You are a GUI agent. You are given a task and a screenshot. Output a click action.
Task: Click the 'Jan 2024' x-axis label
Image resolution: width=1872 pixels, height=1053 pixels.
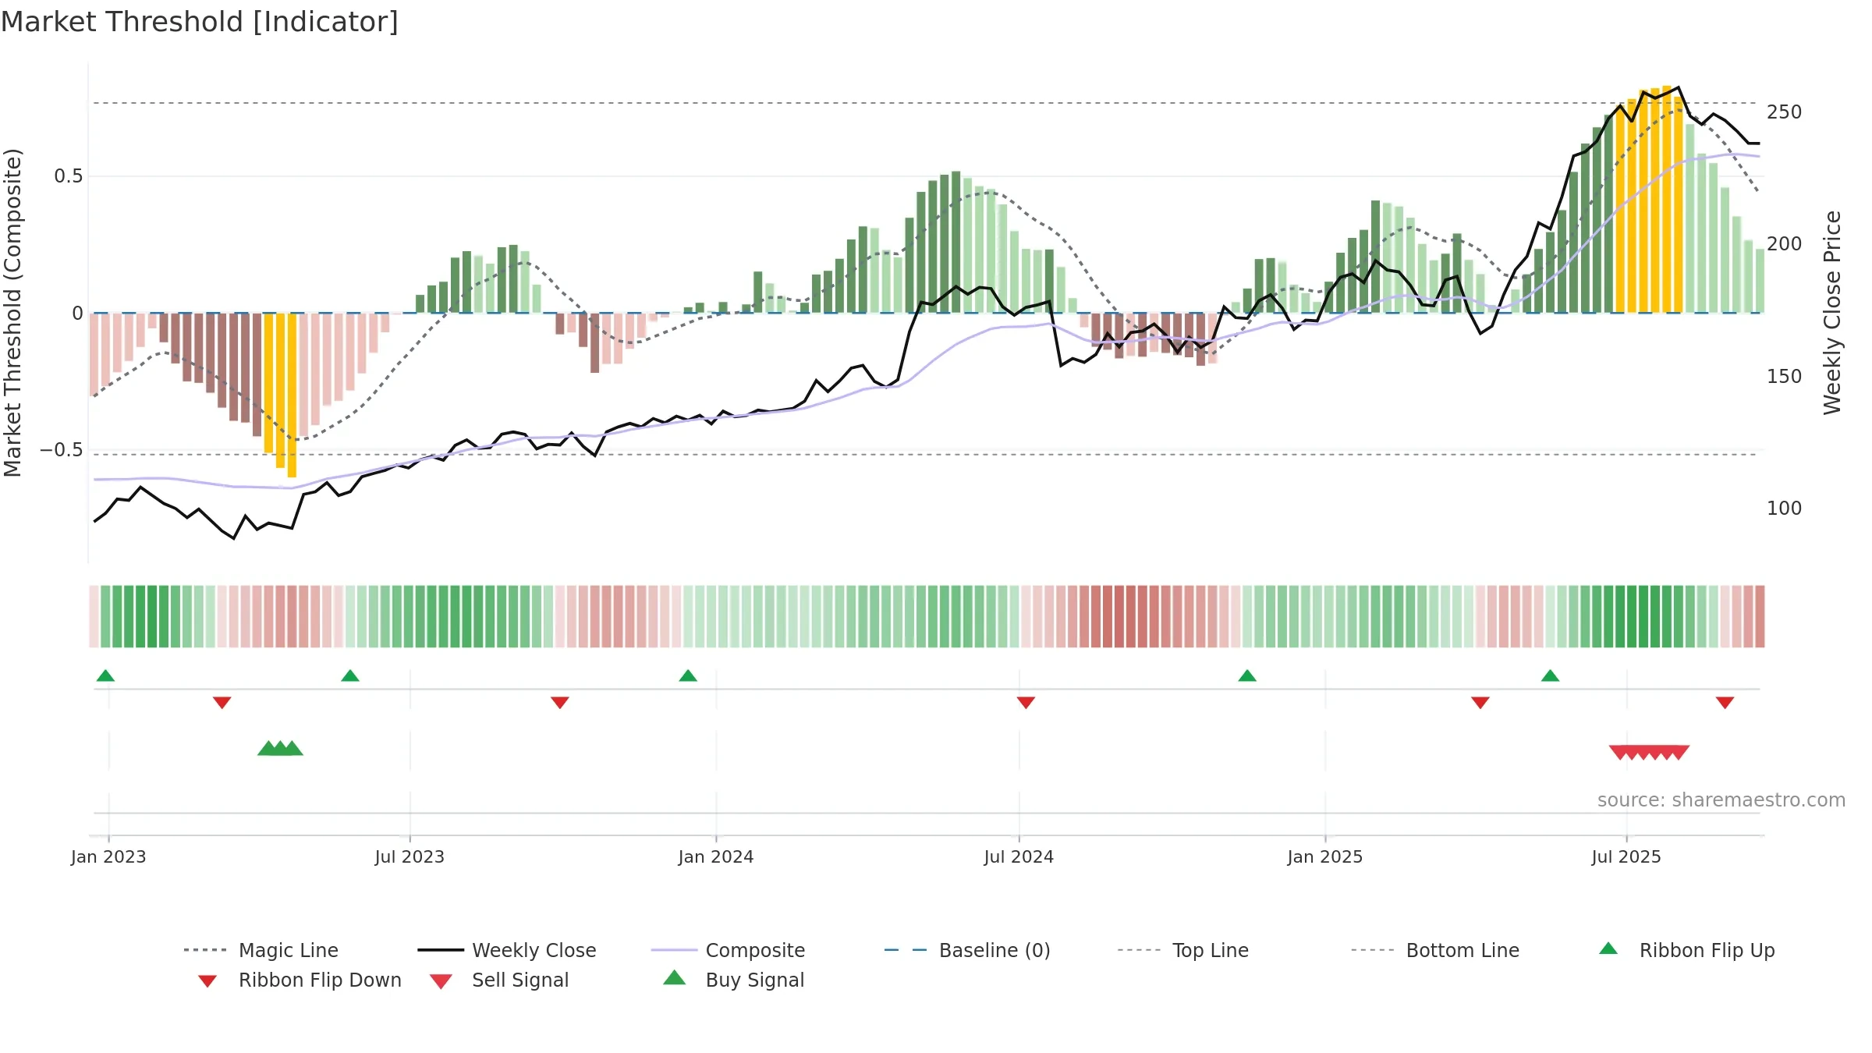[x=716, y=857]
